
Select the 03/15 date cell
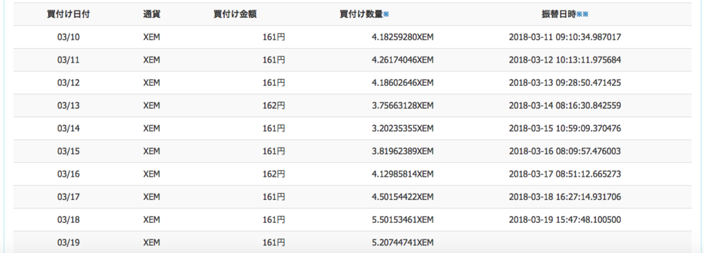click(x=68, y=152)
